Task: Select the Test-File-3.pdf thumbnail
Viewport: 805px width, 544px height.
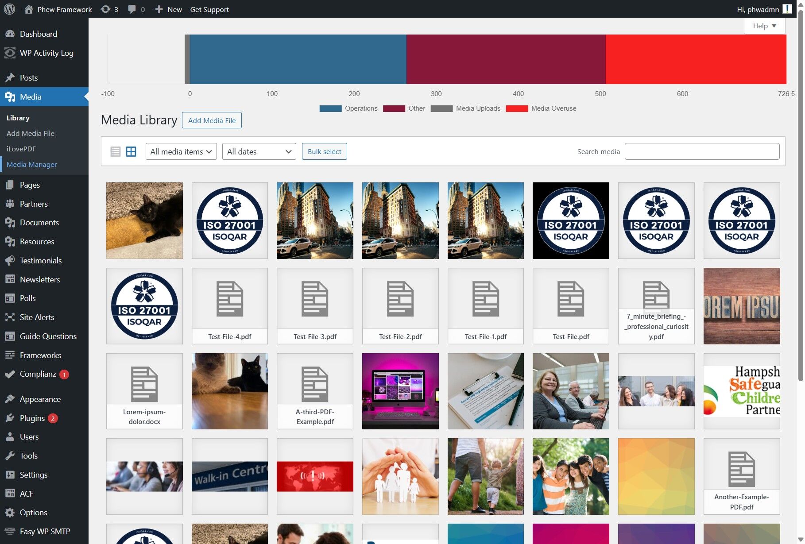Action: pyautogui.click(x=315, y=306)
